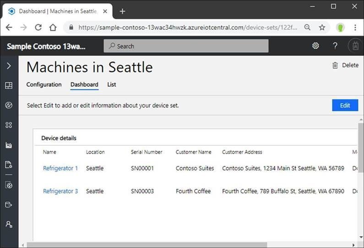Click the Customer Address column header
Viewport: 364px width, 248px height.
click(242, 152)
